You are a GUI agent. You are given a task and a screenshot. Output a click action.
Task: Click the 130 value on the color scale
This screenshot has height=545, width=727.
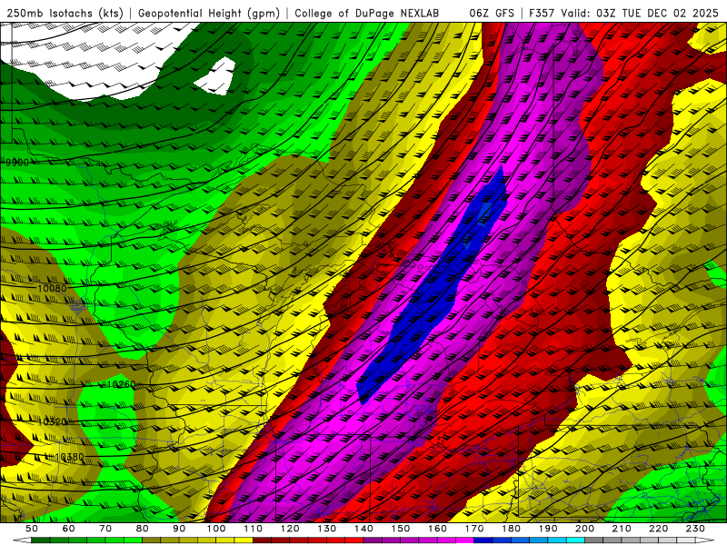(327, 529)
